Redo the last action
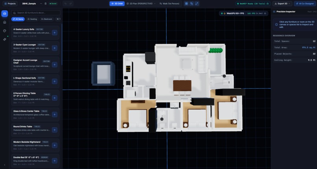The height and width of the screenshot is (169, 317). (70, 4)
